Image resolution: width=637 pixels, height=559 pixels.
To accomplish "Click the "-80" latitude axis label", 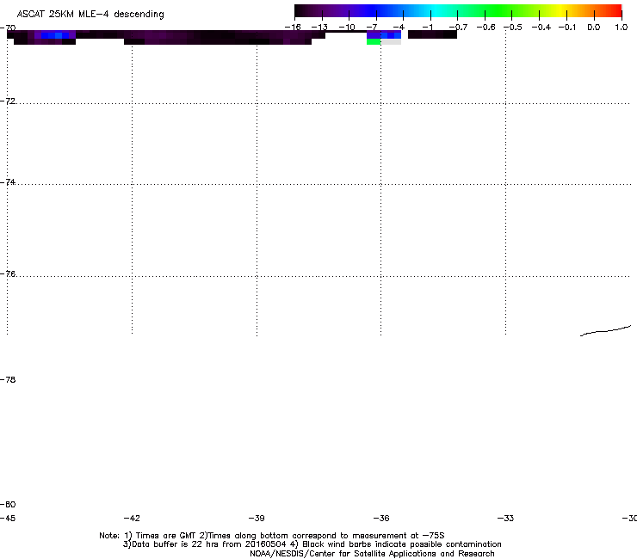I will (x=8, y=504).
